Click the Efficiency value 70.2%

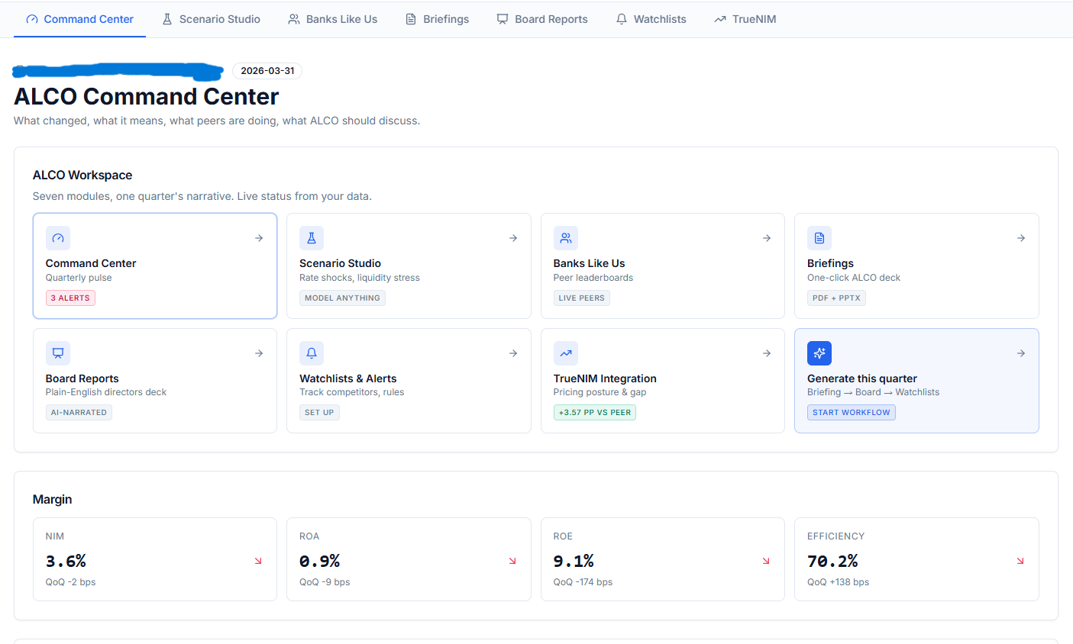(x=832, y=561)
